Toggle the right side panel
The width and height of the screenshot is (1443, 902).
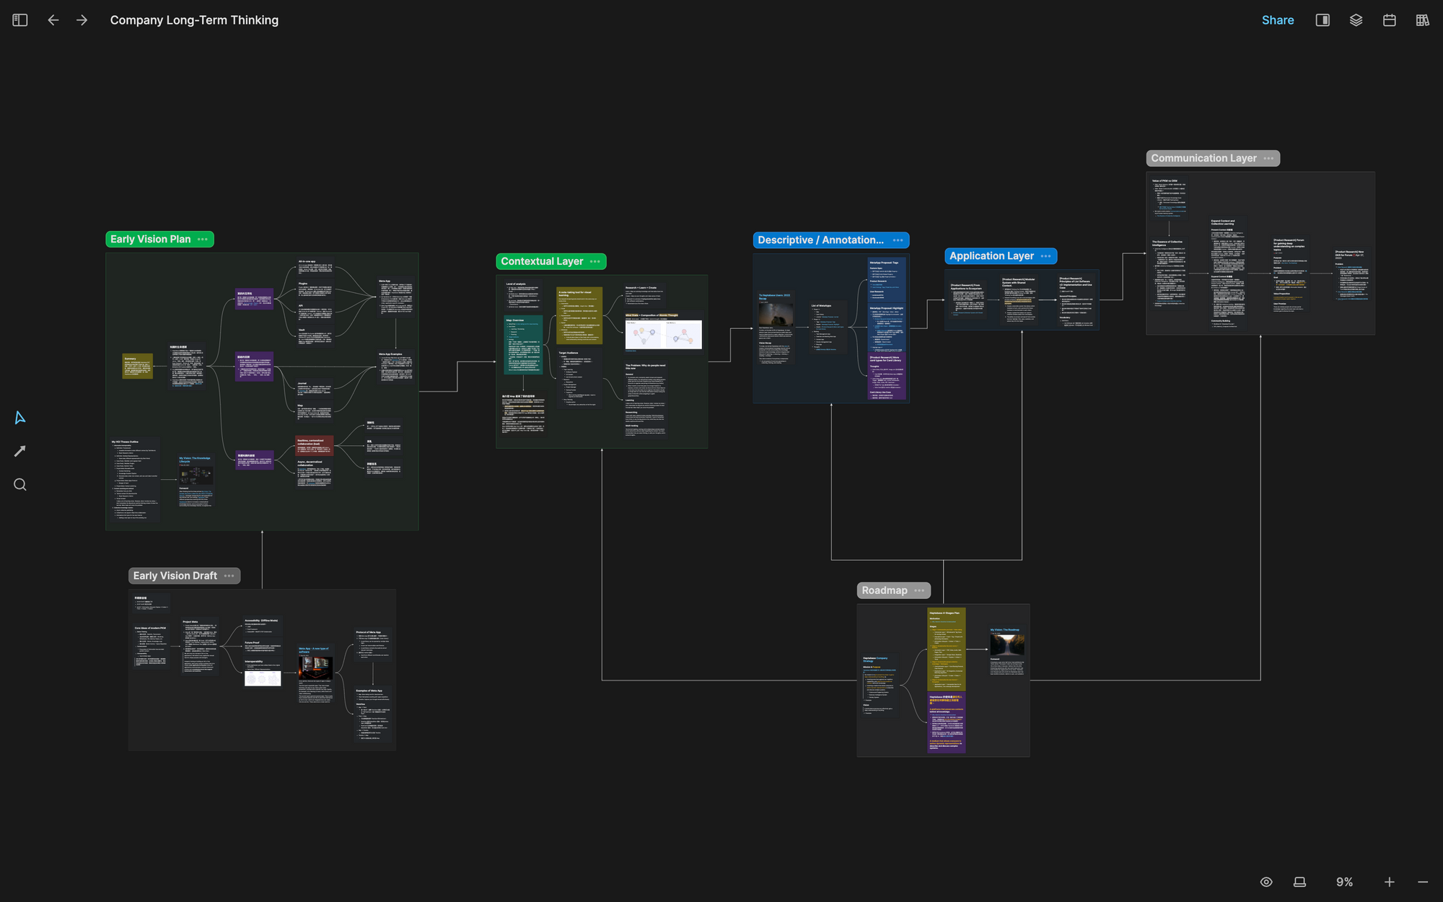coord(1323,20)
